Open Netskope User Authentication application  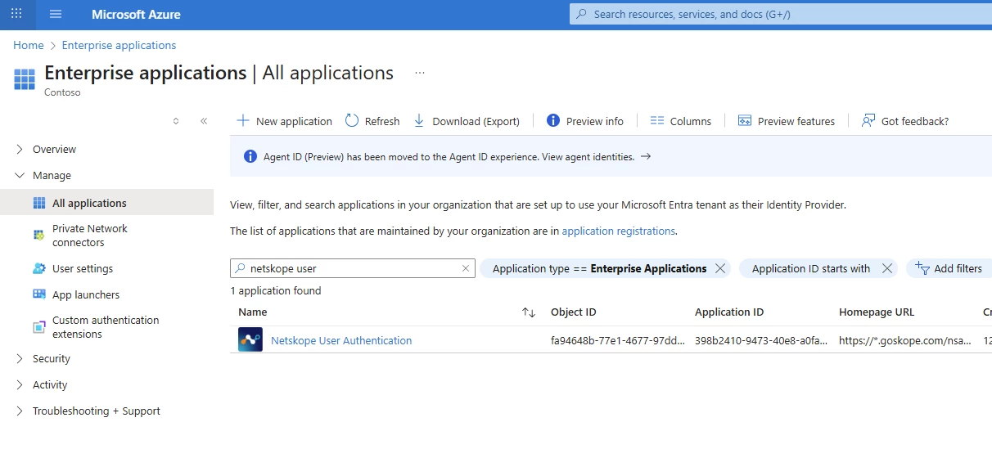341,340
